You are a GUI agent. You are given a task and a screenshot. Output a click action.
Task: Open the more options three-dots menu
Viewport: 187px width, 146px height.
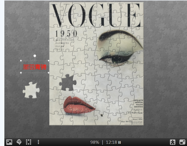tap(38, 142)
